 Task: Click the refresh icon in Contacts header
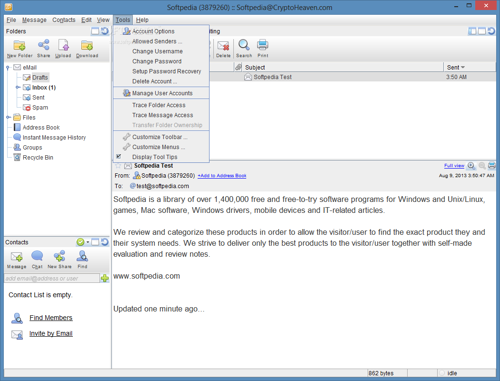coord(105,242)
